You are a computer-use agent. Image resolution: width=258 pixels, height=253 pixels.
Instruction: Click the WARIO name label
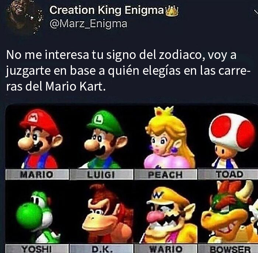pos(165,249)
